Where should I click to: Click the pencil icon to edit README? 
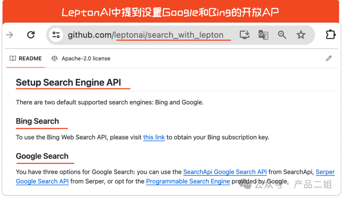pyautogui.click(x=329, y=58)
